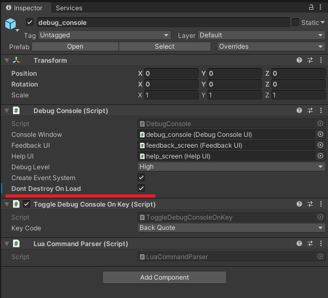This screenshot has width=328, height=298.
Task: Select the prefab asset in project
Action: click(x=165, y=47)
